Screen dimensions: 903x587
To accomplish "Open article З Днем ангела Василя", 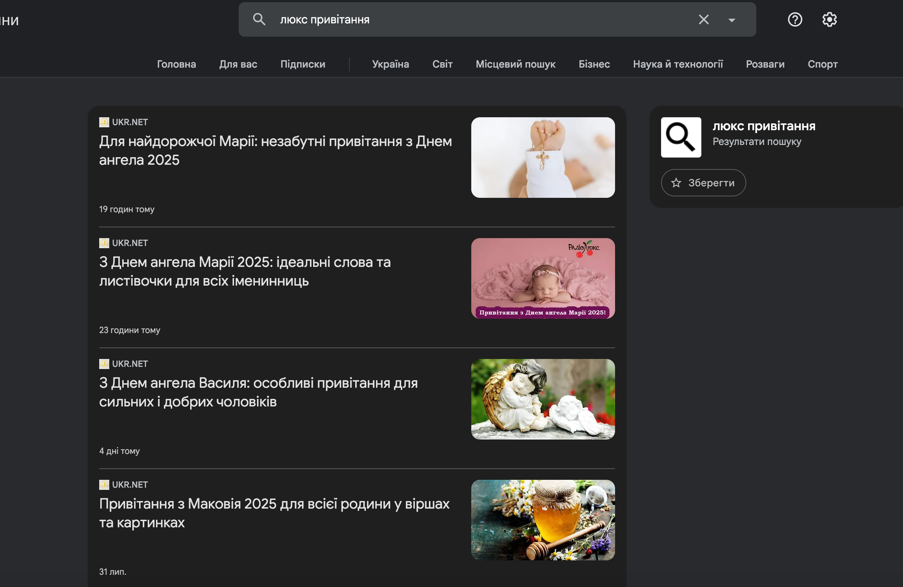I will pyautogui.click(x=258, y=392).
